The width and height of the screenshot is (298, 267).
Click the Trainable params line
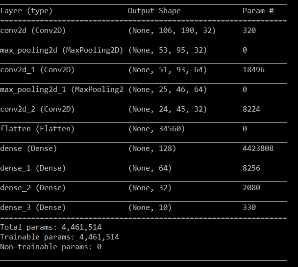click(x=59, y=237)
